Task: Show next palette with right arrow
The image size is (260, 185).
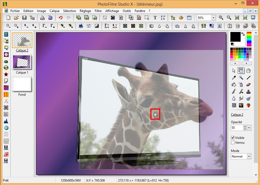Action: click(x=246, y=63)
